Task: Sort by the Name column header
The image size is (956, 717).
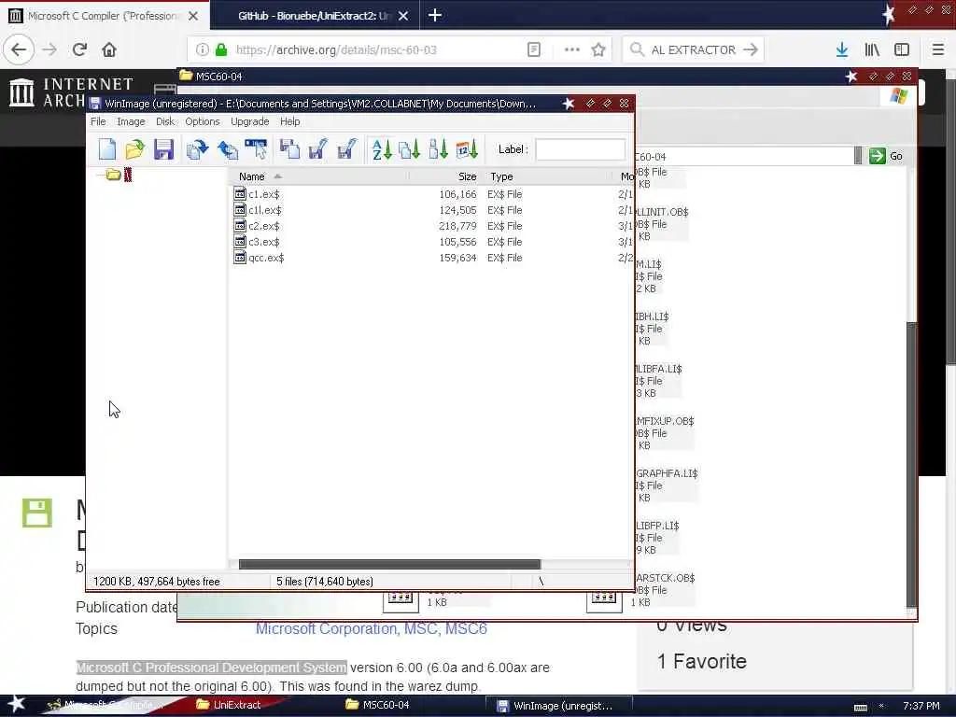Action: click(x=318, y=176)
